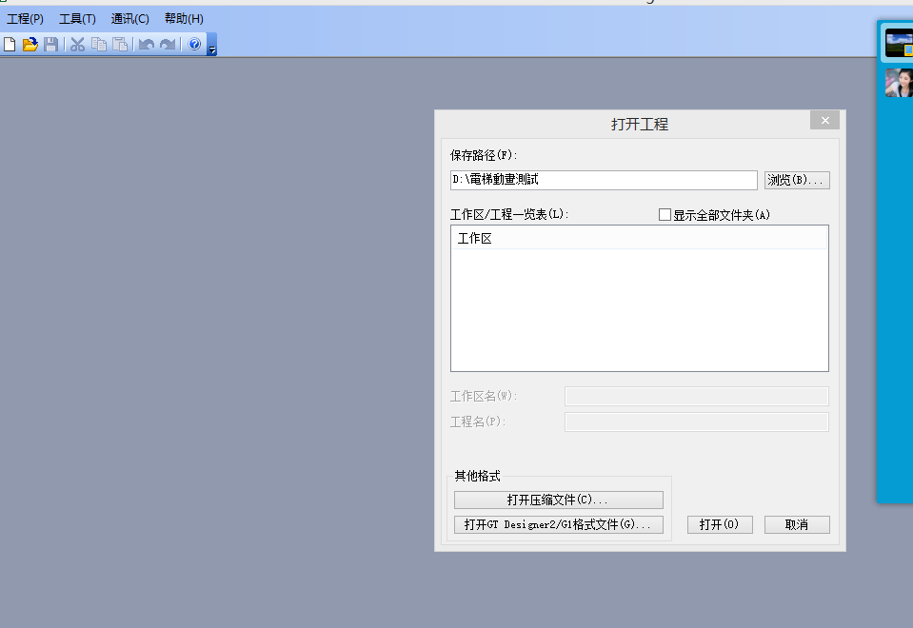
Task: Click the Redo arrow icon
Action: pos(168,45)
